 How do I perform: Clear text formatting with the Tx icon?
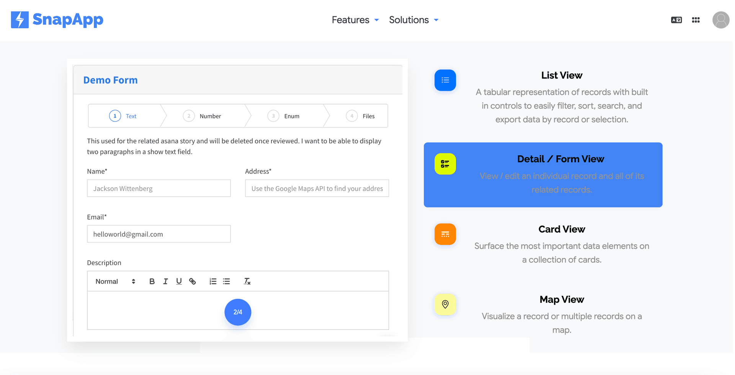[x=247, y=281]
